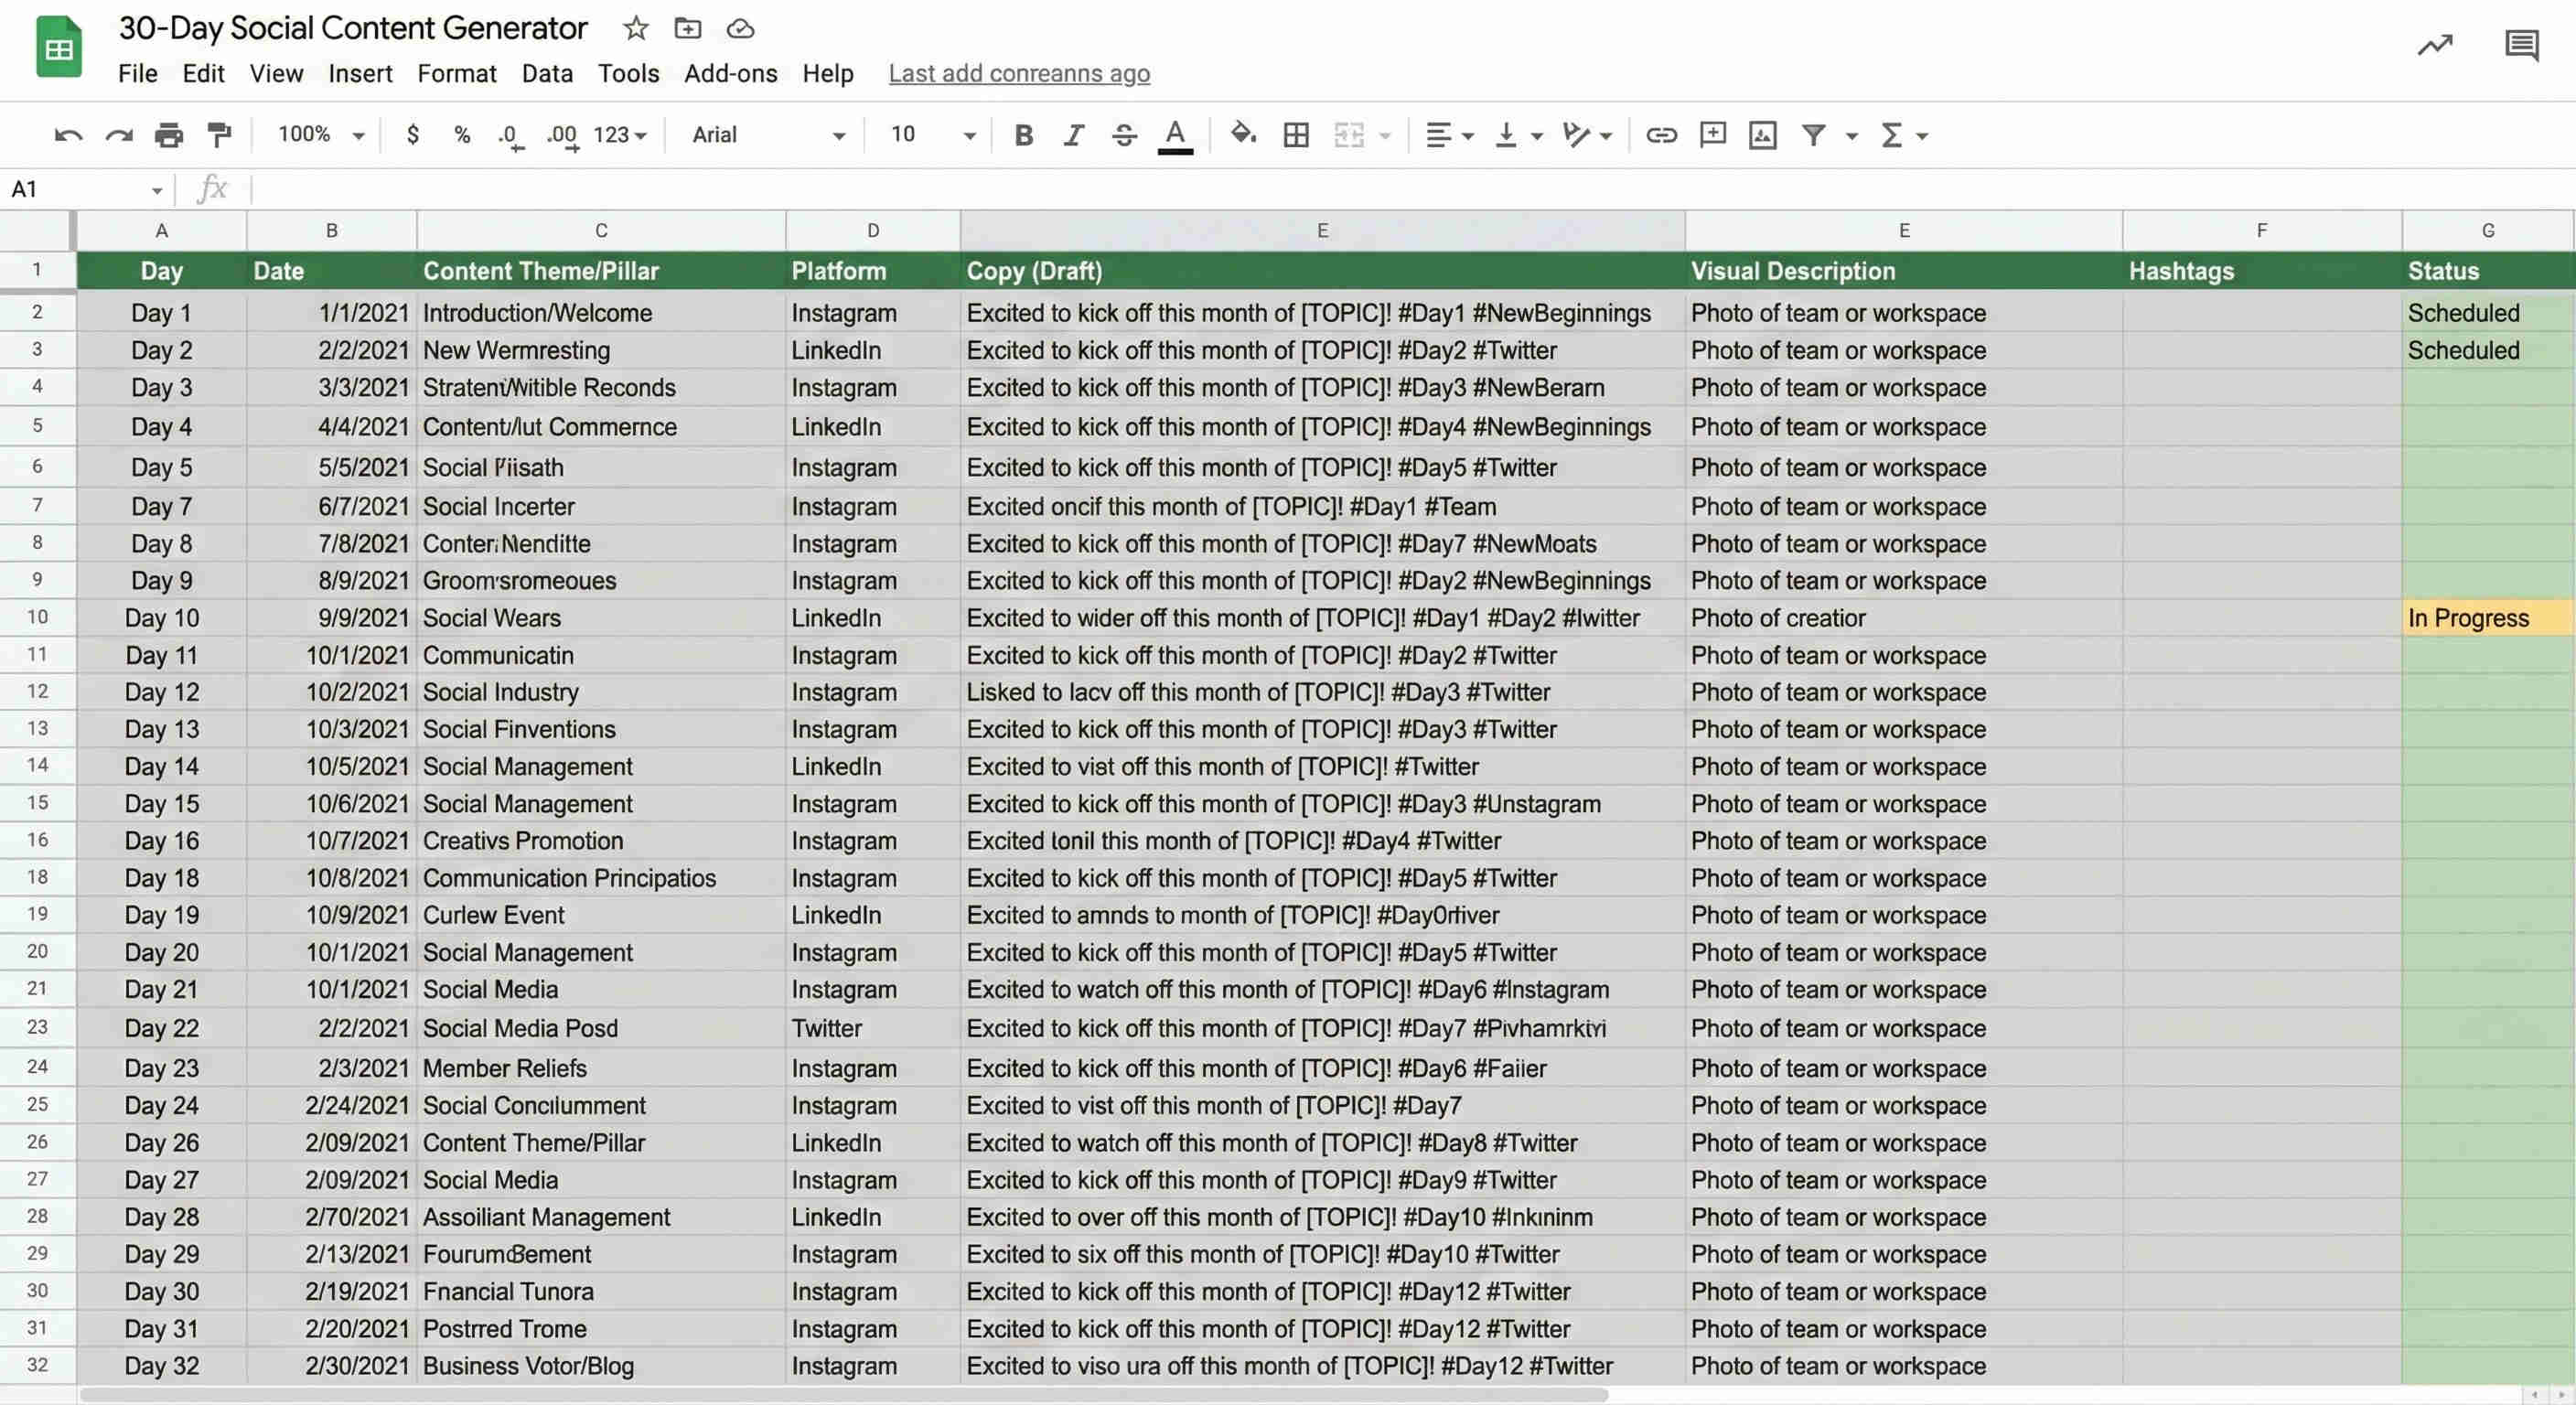Click the cloud save status icon
Screen dimensions: 2576x1405
(740, 29)
